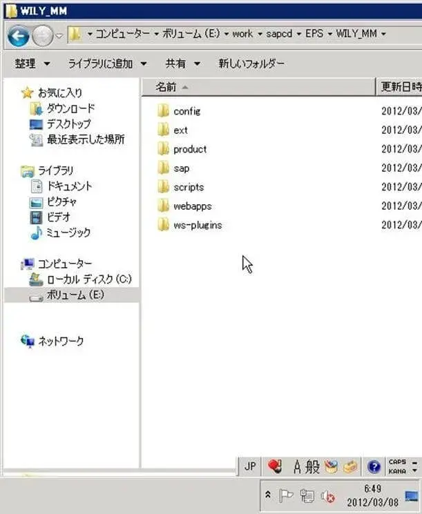
Task: Select ボリューム (E:) drive in navigation pane
Action: (x=75, y=295)
